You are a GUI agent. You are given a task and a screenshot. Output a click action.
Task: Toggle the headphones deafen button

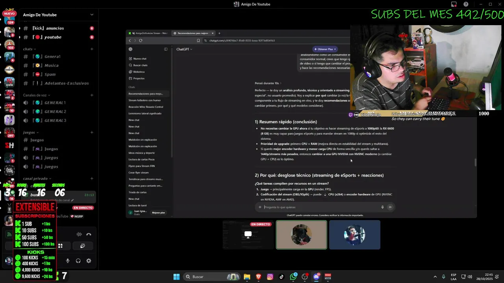tap(78, 261)
